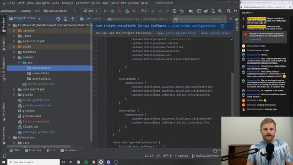Click Hide notification link
Screen dimensions: 293x165
(215, 33)
